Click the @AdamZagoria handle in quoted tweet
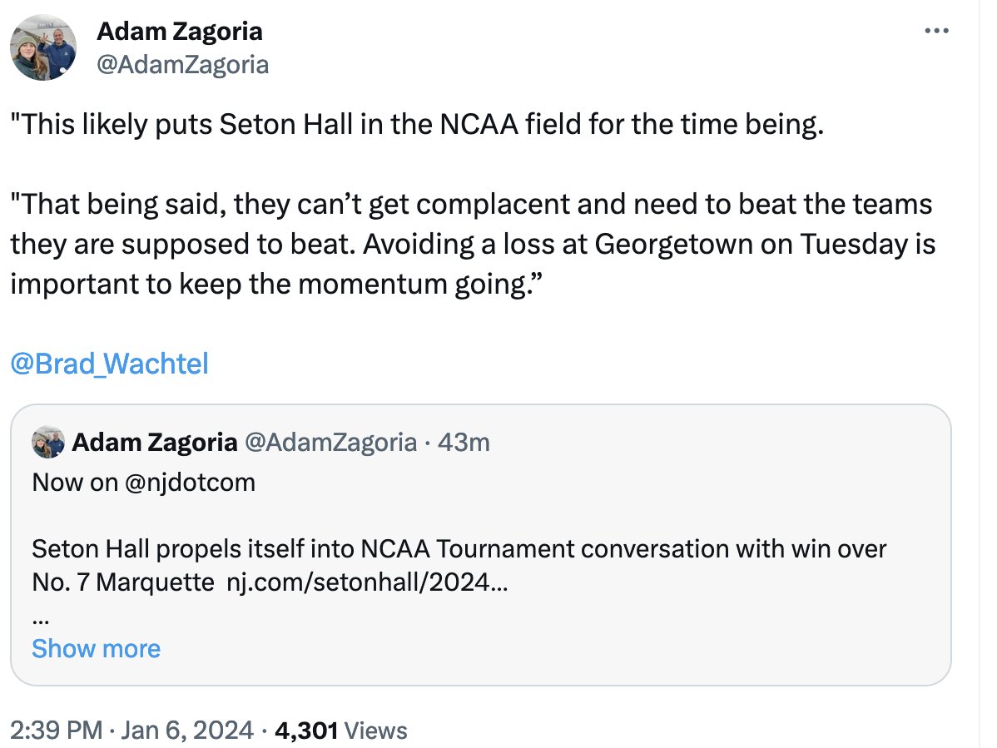Image resolution: width=997 pixels, height=748 pixels. [x=329, y=443]
